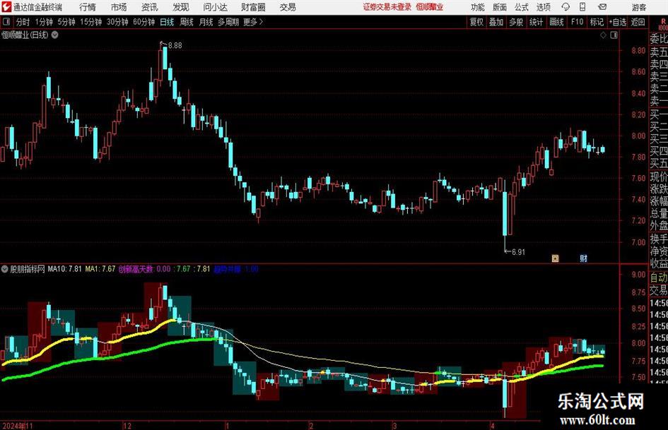Click the 6.91 low price label
The image size is (668, 430).
518,252
